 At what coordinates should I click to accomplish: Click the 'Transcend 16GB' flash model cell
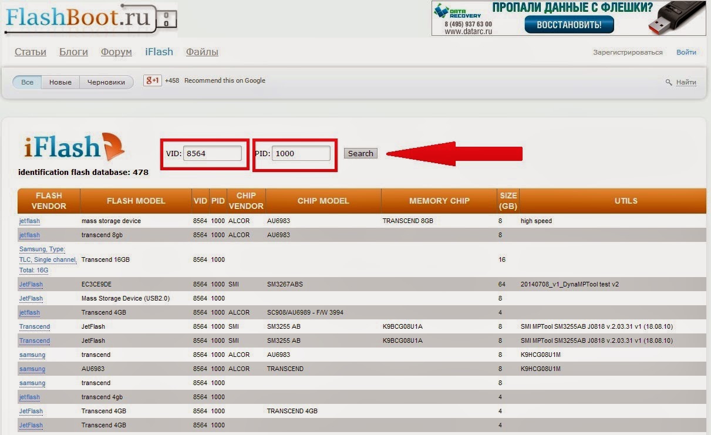tap(106, 259)
